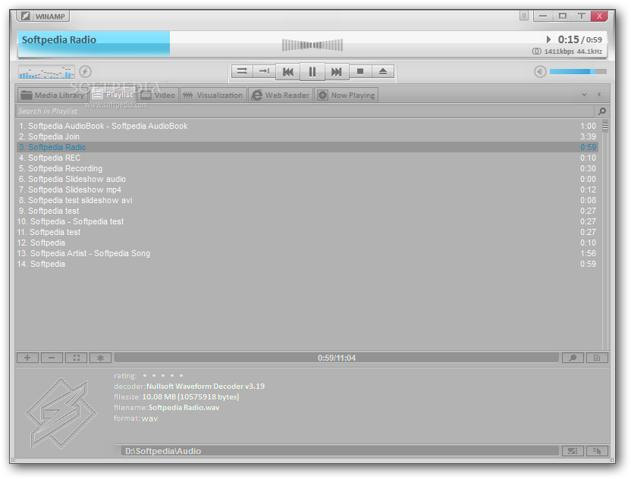Collapse panel with left arrow chevron
Viewport: 631px width, 479px height.
(x=599, y=95)
